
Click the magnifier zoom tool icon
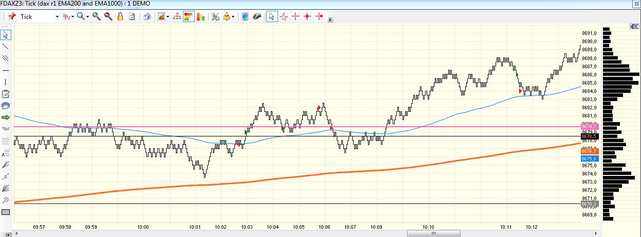point(81,16)
